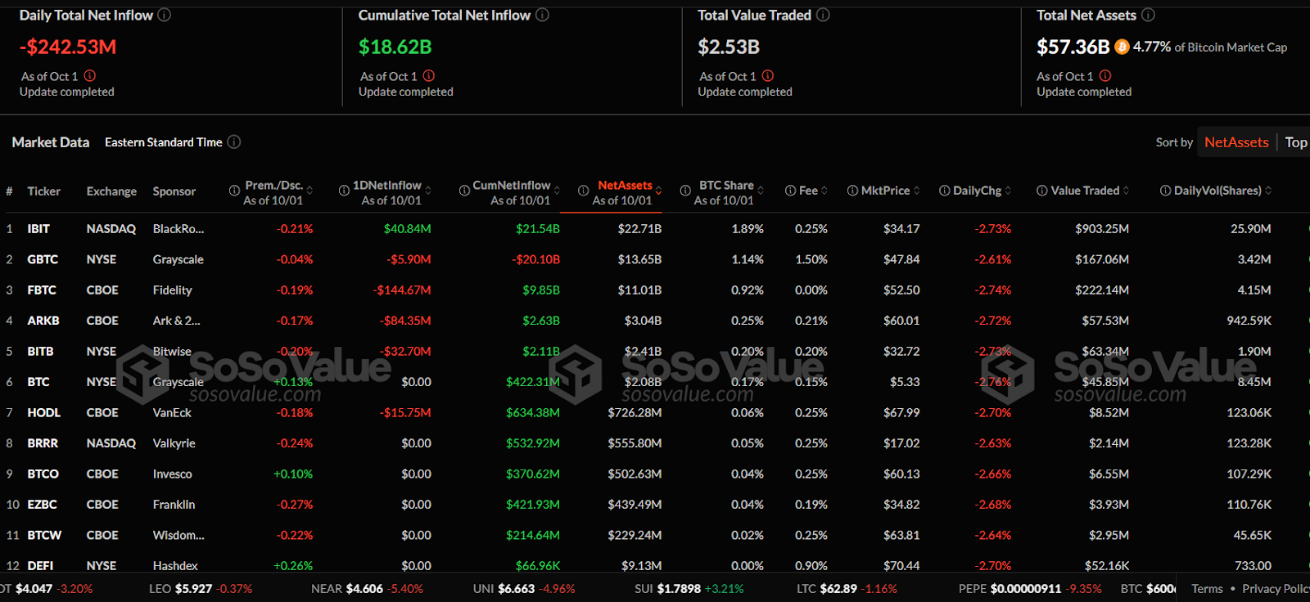
Task: Click the orange Bitcoin logo icon
Action: 1122,47
